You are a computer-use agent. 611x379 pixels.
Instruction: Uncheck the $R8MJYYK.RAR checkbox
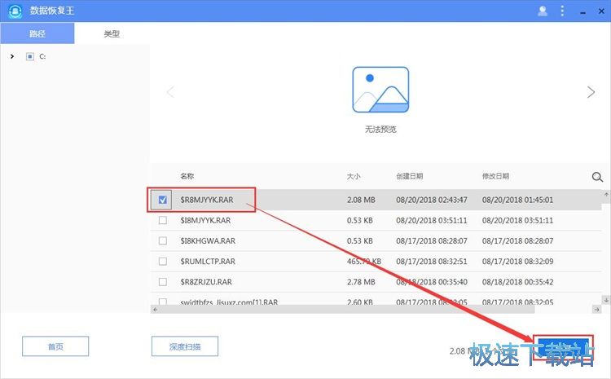[162, 200]
